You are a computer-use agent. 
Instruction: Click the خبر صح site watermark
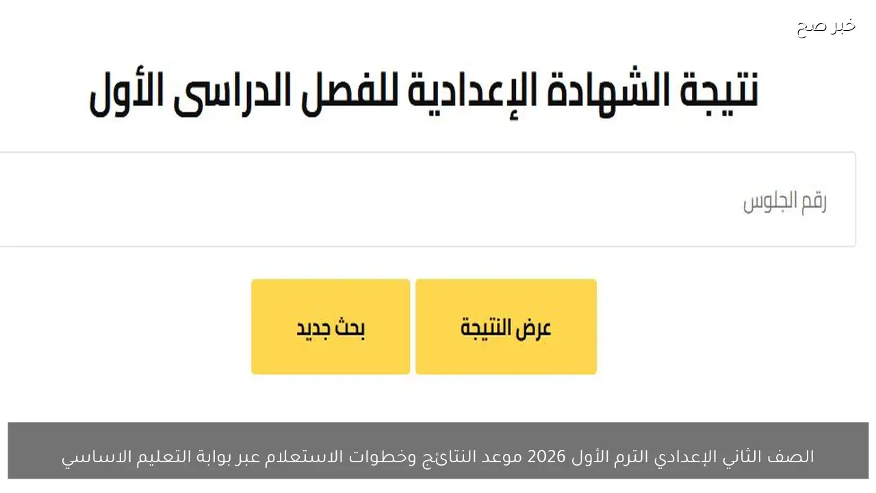tap(825, 26)
